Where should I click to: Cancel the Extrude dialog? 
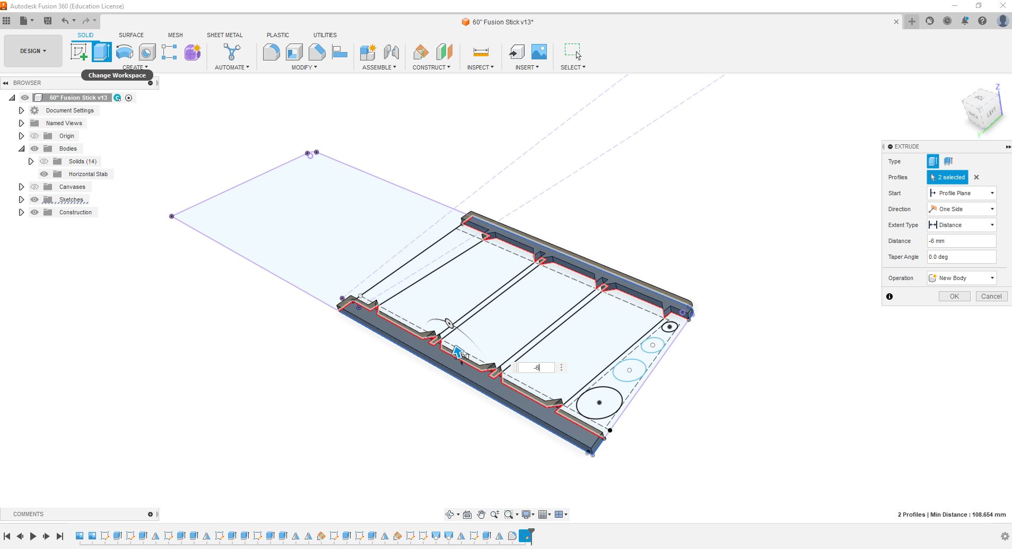pyautogui.click(x=991, y=297)
